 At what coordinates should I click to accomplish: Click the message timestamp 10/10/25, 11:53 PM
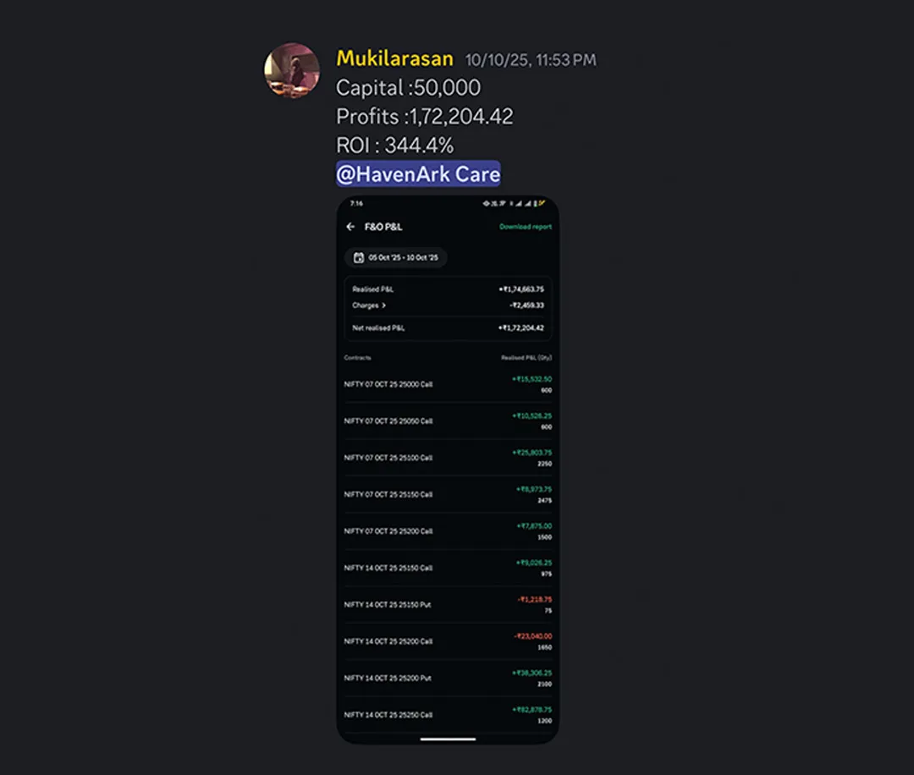click(x=531, y=60)
